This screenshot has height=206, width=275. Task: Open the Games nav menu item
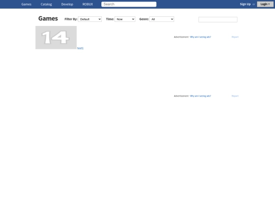click(26, 4)
